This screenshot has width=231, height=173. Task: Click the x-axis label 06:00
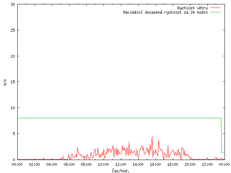[69, 164]
